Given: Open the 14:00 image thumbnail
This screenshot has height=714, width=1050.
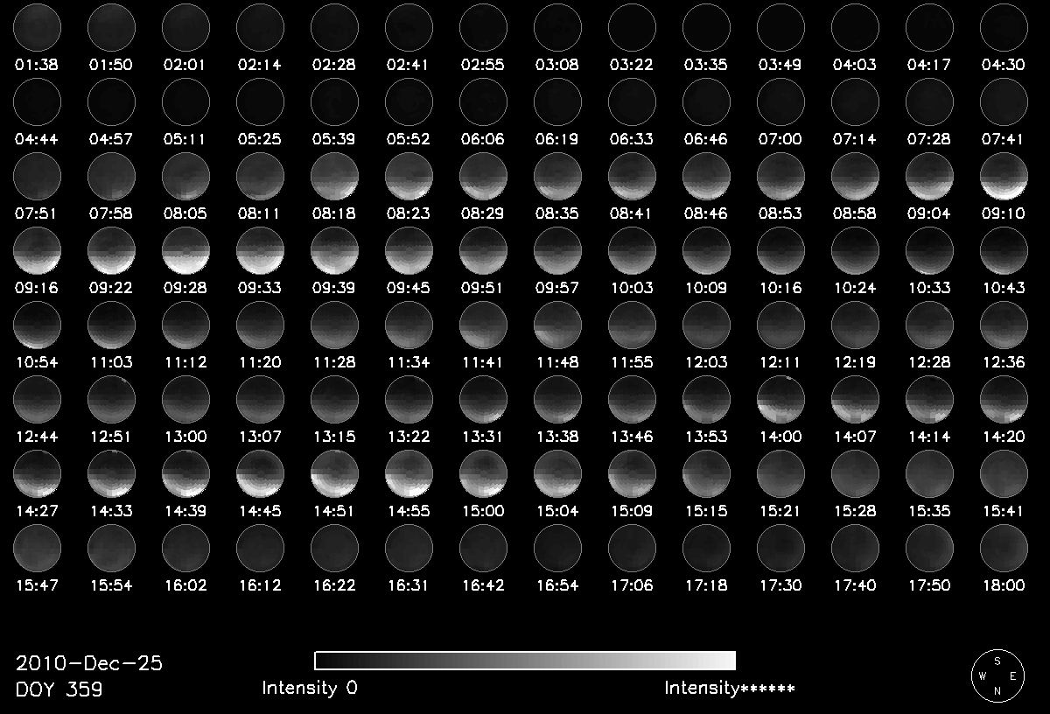Looking at the screenshot, I should [780, 400].
